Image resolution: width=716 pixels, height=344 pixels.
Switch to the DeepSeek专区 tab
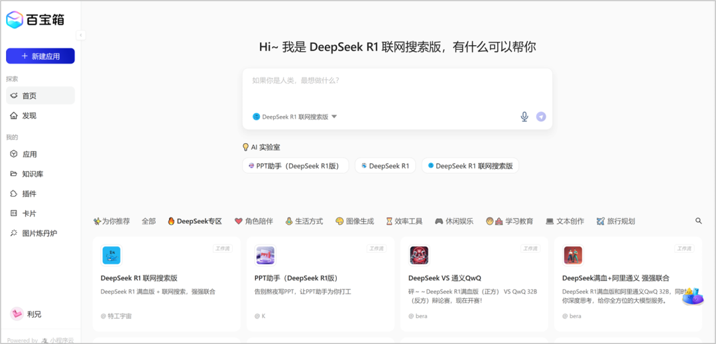(195, 221)
